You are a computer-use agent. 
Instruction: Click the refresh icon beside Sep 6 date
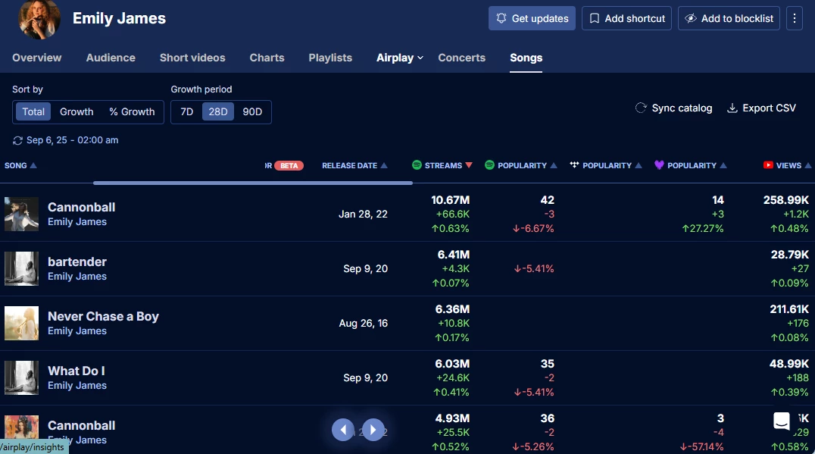pyautogui.click(x=17, y=140)
